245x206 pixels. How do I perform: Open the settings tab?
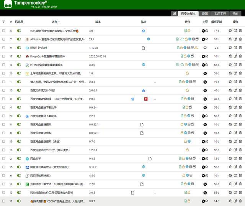[205, 14]
